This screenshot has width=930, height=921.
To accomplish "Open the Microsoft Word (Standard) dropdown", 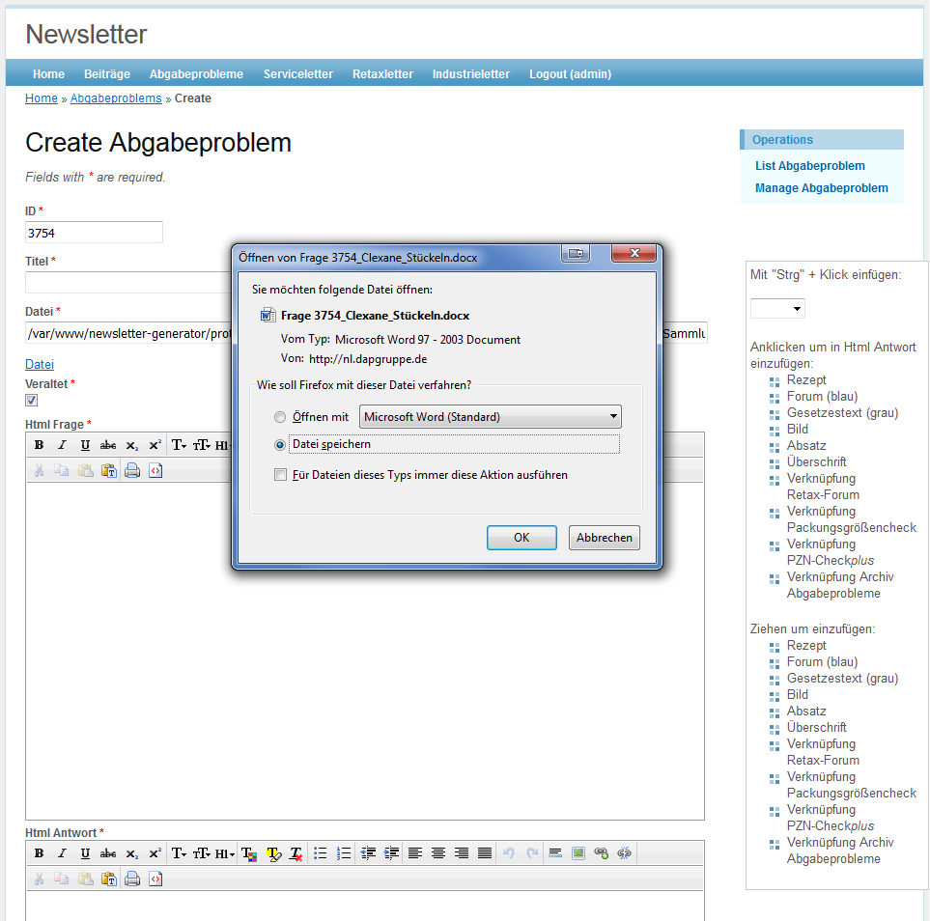I will pos(490,417).
